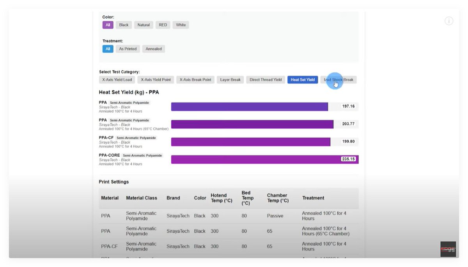The width and height of the screenshot is (468, 267).
Task: Click the 235.15 PPA-CORE bar
Action: pyautogui.click(x=265, y=159)
